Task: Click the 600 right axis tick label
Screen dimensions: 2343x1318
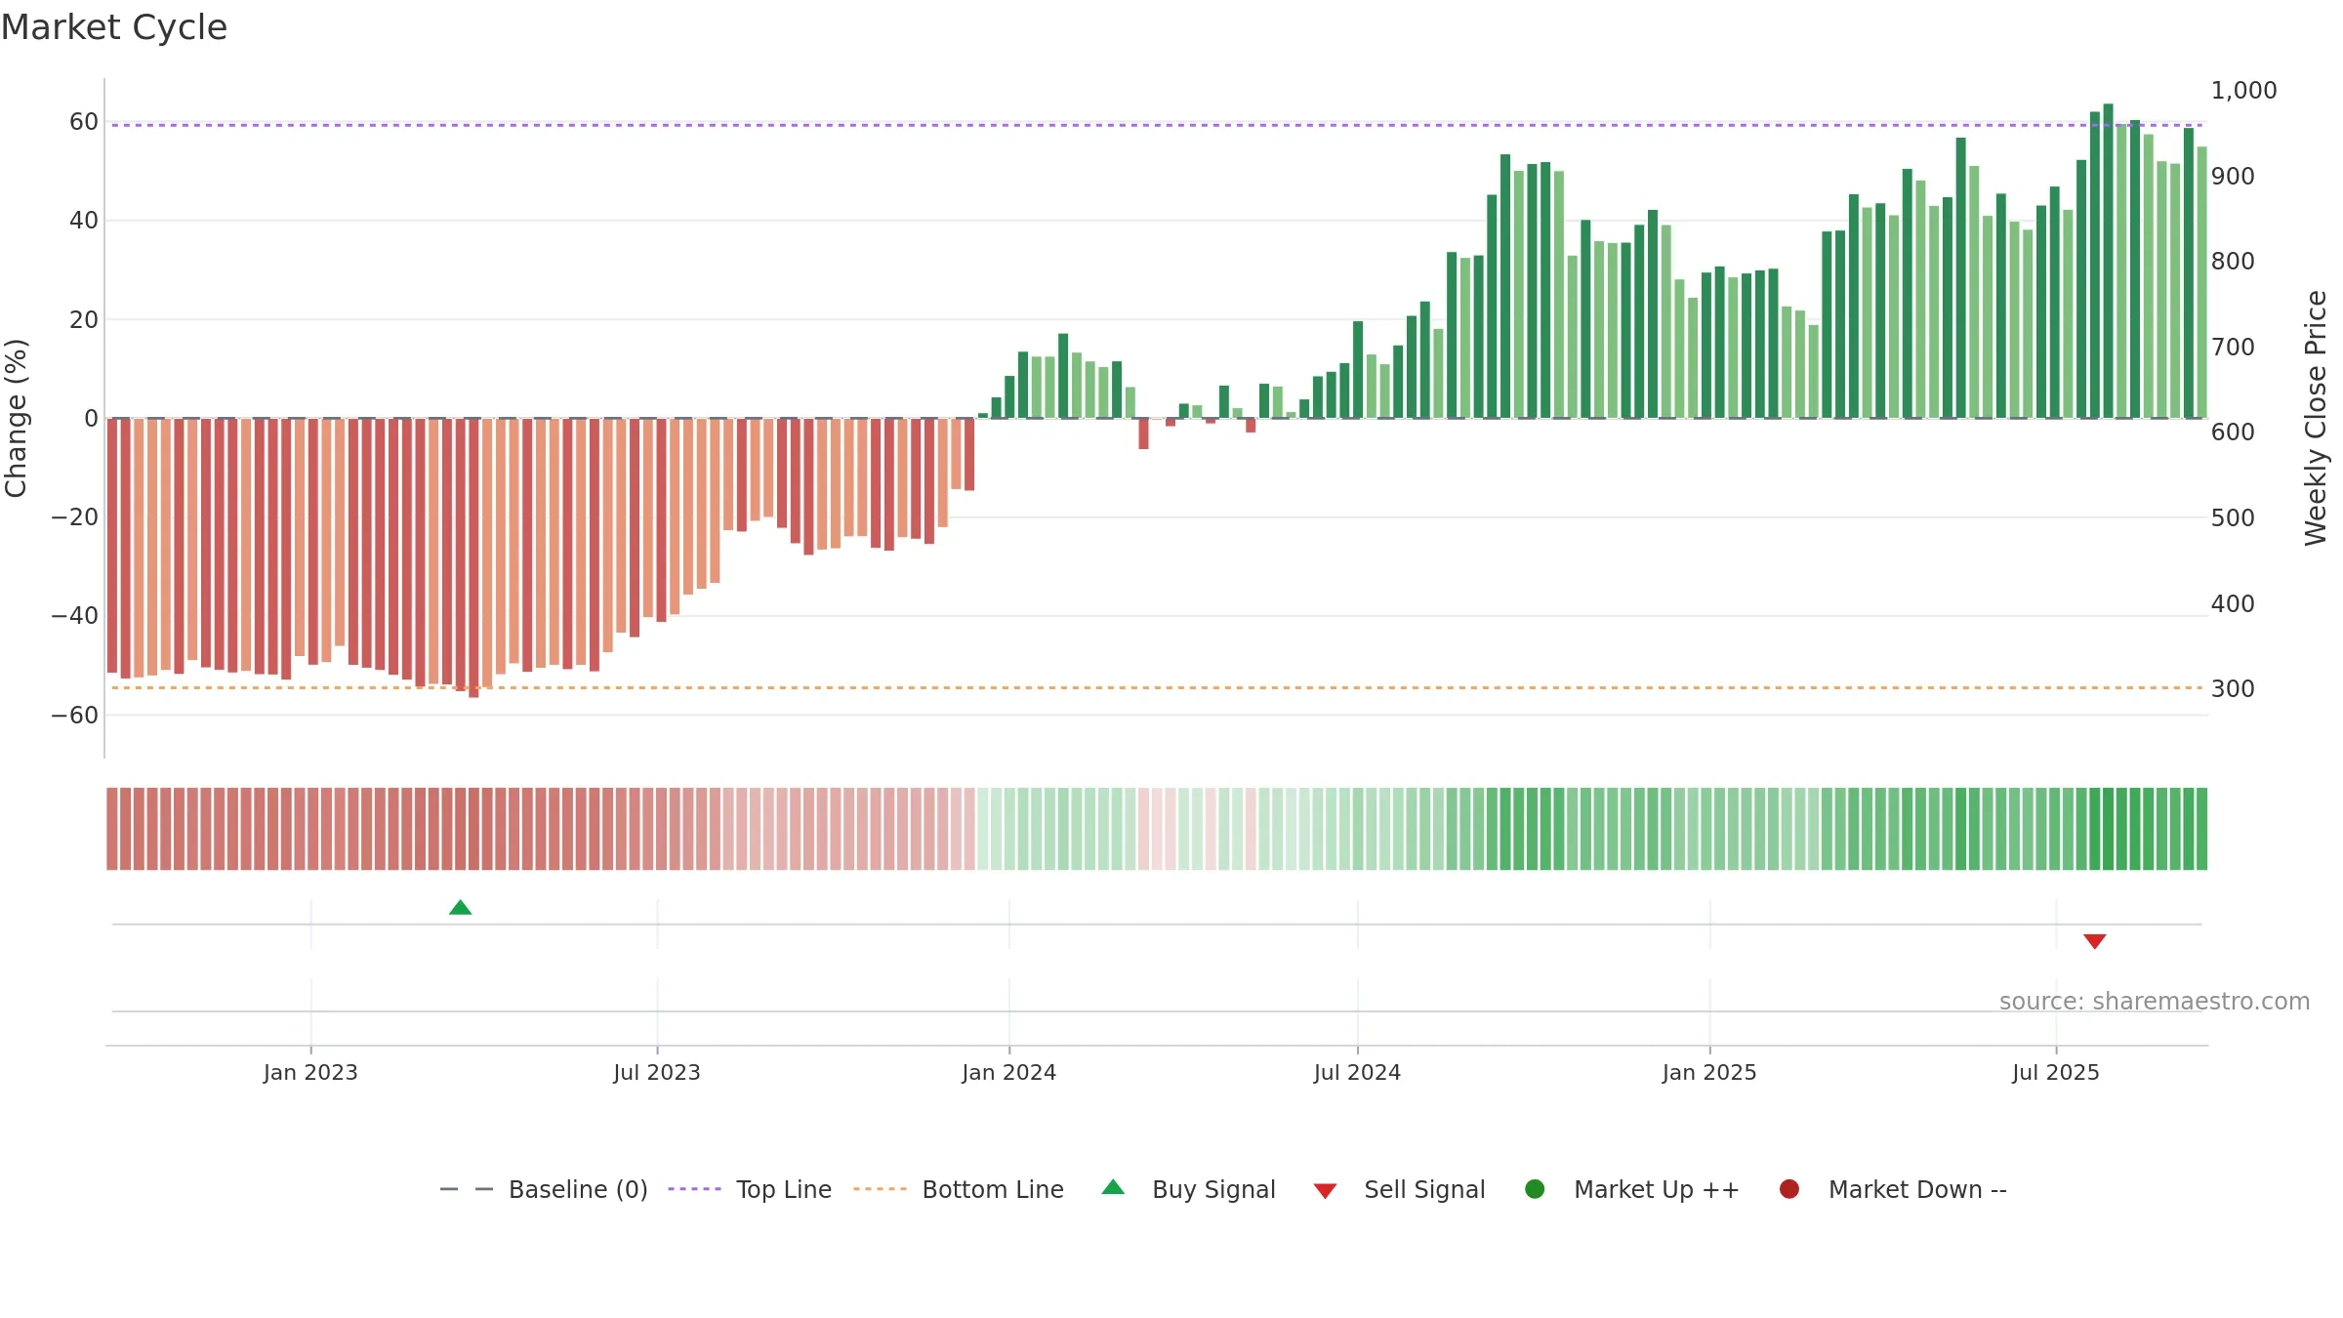Action: pyautogui.click(x=2233, y=432)
